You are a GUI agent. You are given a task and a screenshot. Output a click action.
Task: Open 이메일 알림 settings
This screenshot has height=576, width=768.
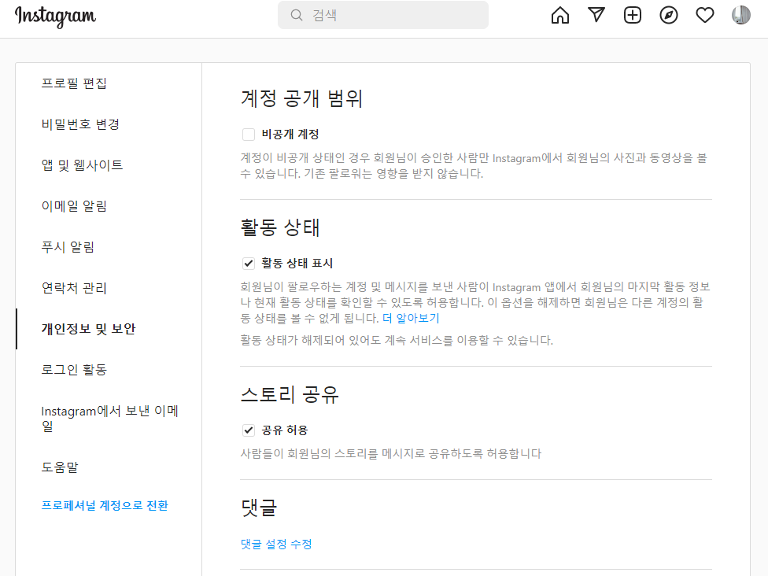(74, 206)
